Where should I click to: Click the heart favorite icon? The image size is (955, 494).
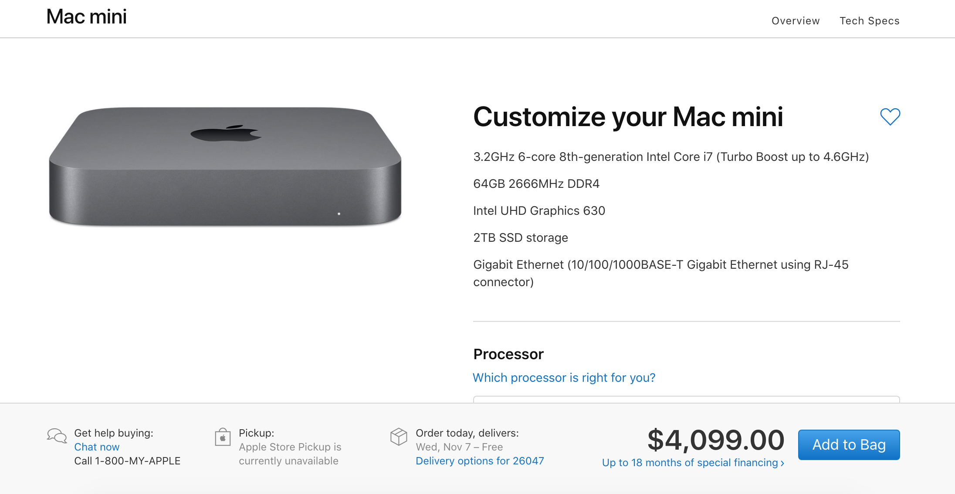tap(890, 117)
